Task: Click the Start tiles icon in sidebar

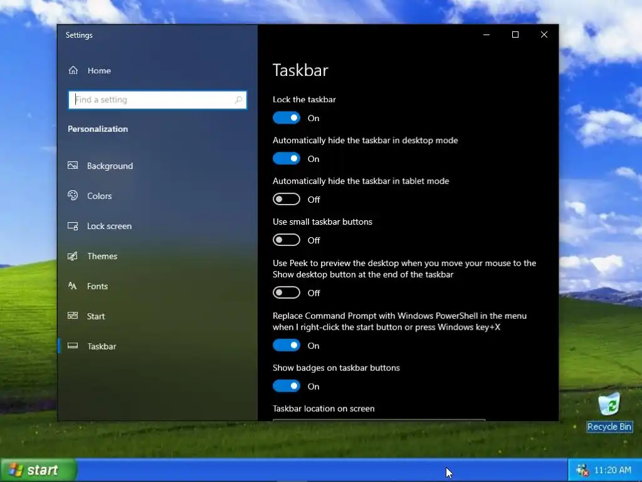Action: pyautogui.click(x=73, y=316)
